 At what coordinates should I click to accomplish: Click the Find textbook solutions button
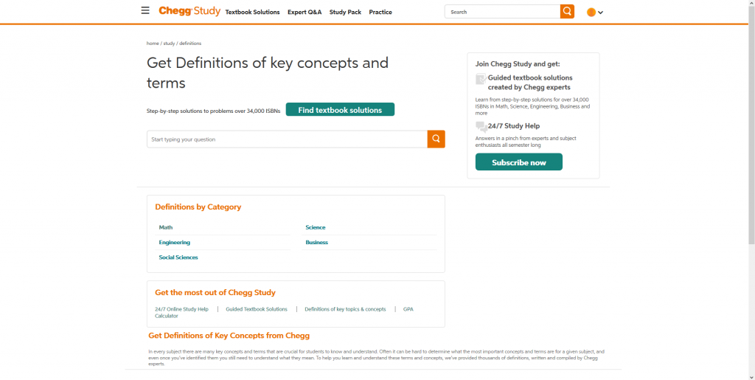pos(340,110)
